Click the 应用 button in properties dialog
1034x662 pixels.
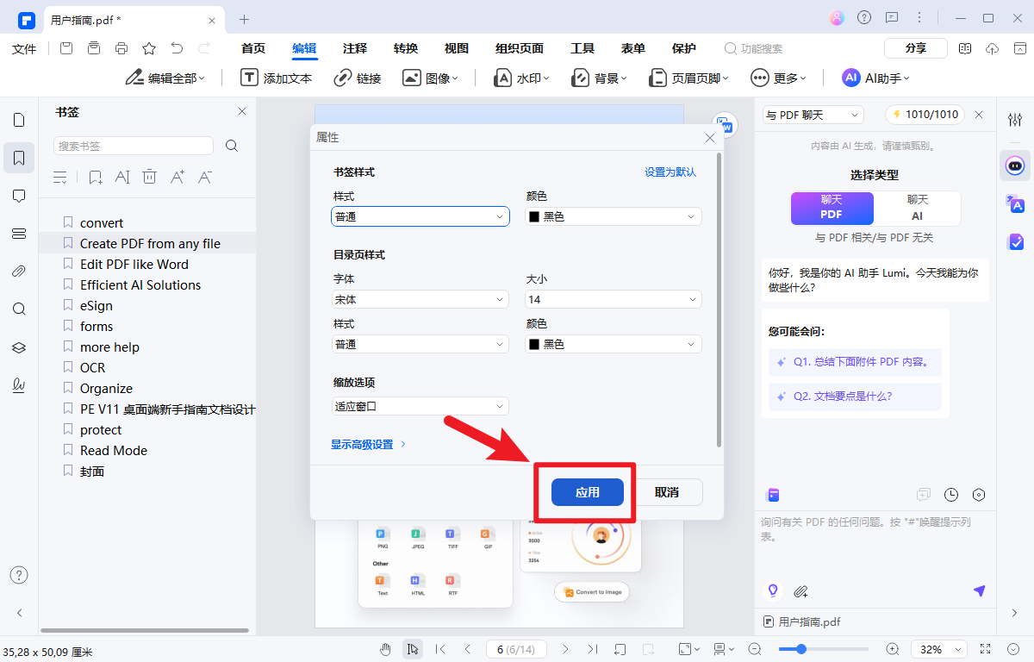coord(587,491)
